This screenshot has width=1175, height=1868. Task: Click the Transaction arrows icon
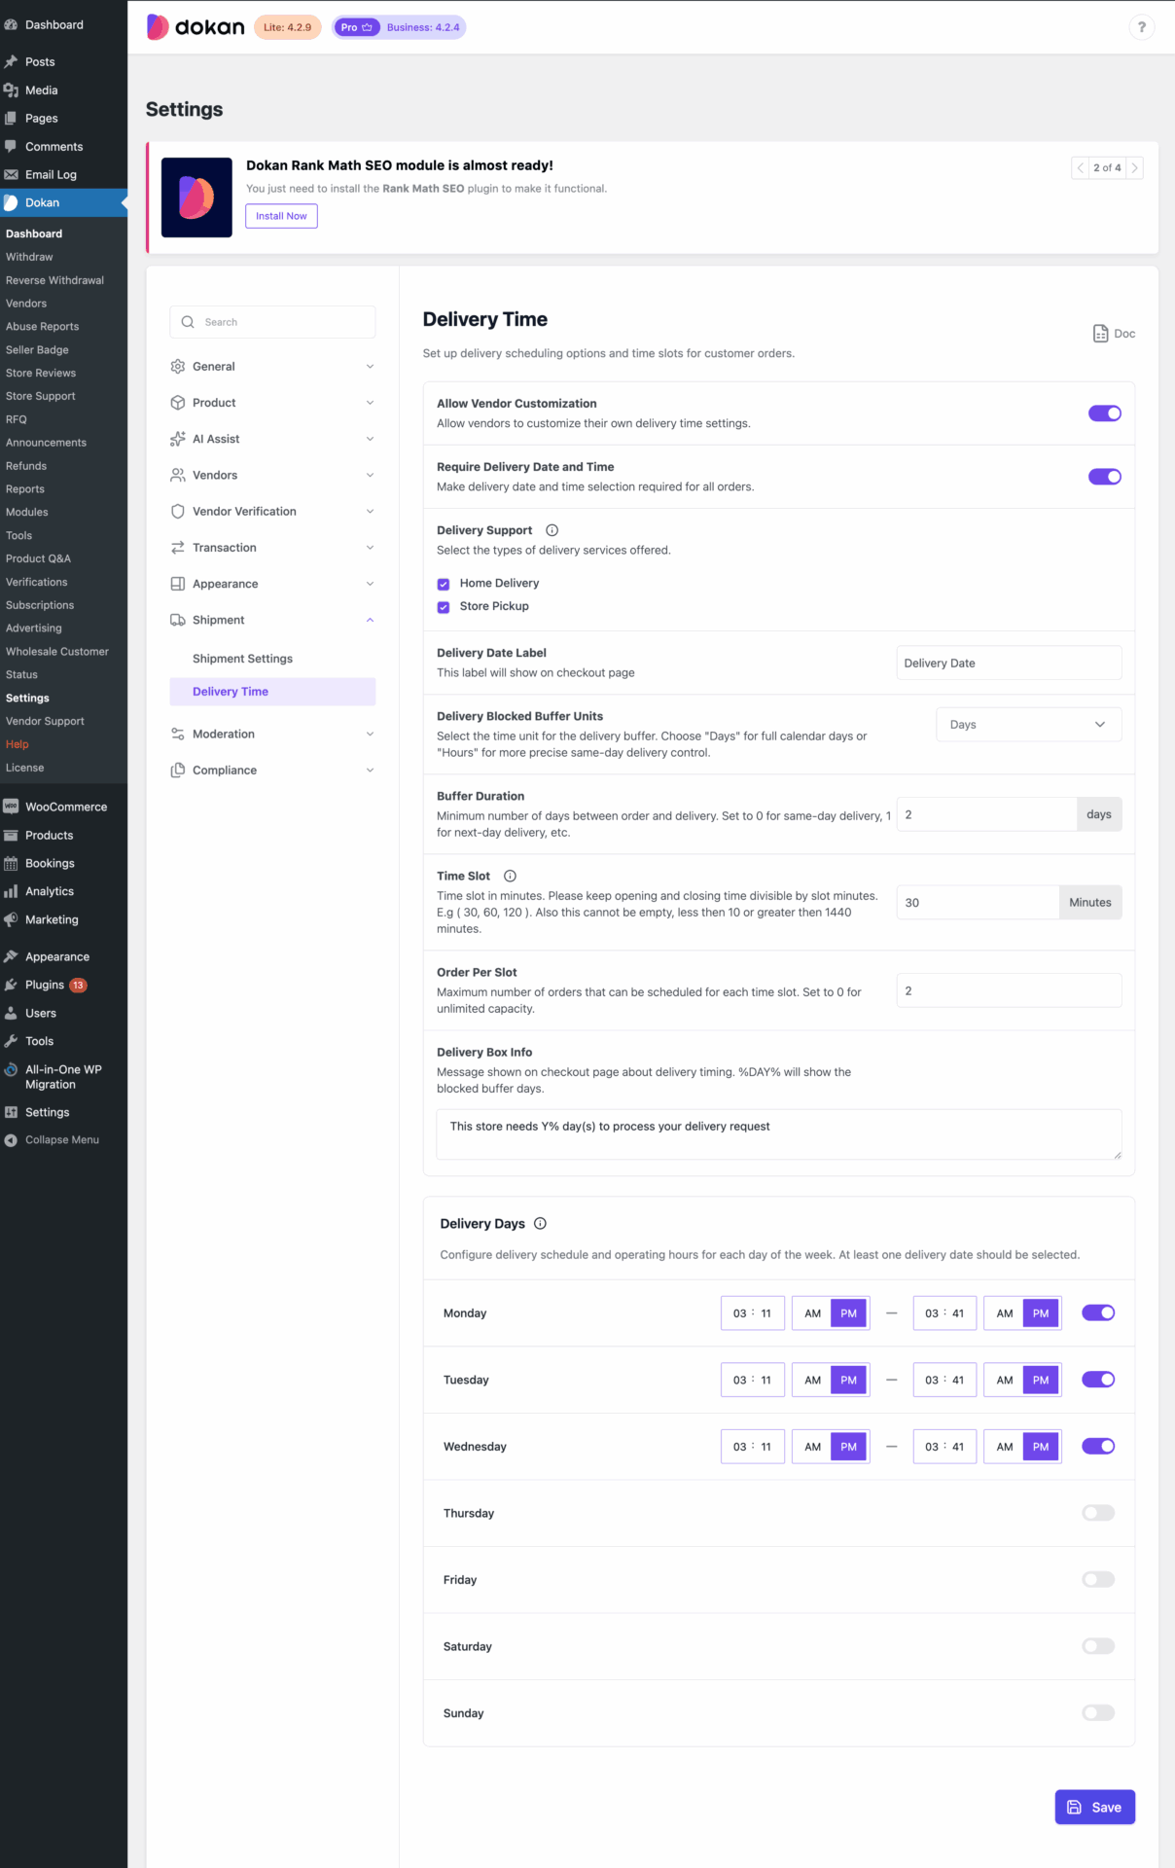click(178, 548)
